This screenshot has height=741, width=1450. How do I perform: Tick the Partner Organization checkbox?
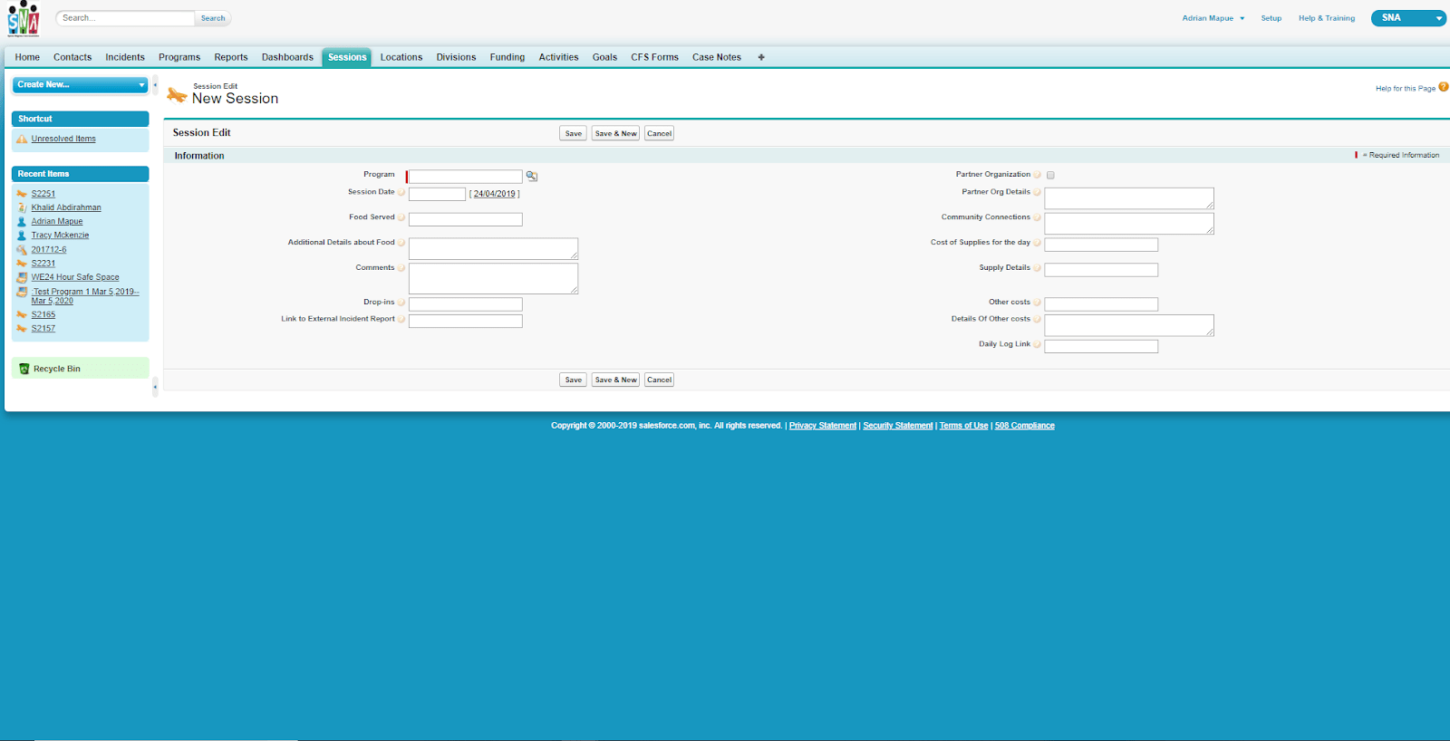[x=1050, y=176]
